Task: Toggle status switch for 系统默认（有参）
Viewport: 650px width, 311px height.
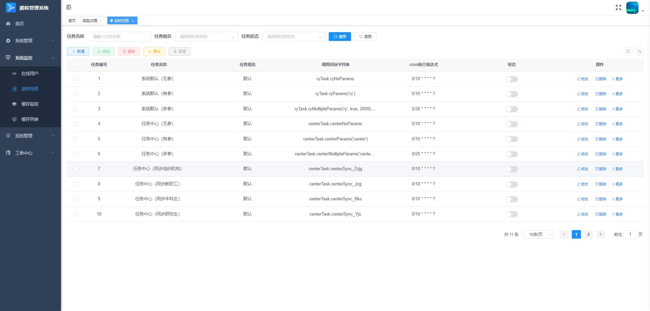Action: 512,94
